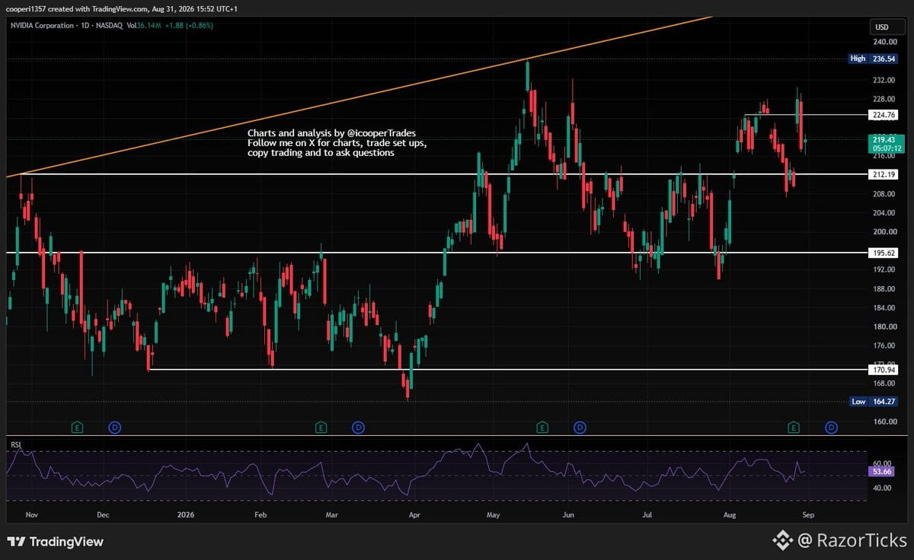Click the TradingView logo at bottom left

(x=55, y=542)
